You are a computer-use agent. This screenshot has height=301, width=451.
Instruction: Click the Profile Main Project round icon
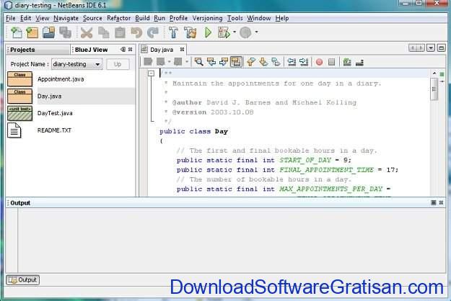click(245, 32)
